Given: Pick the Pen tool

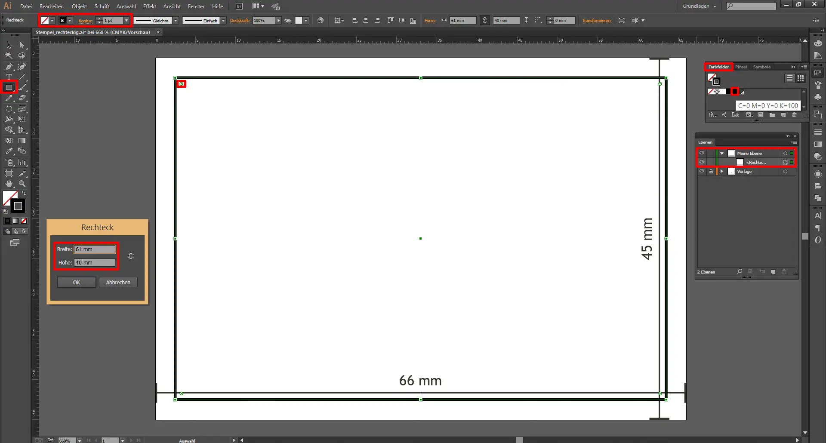Looking at the screenshot, I should point(9,67).
